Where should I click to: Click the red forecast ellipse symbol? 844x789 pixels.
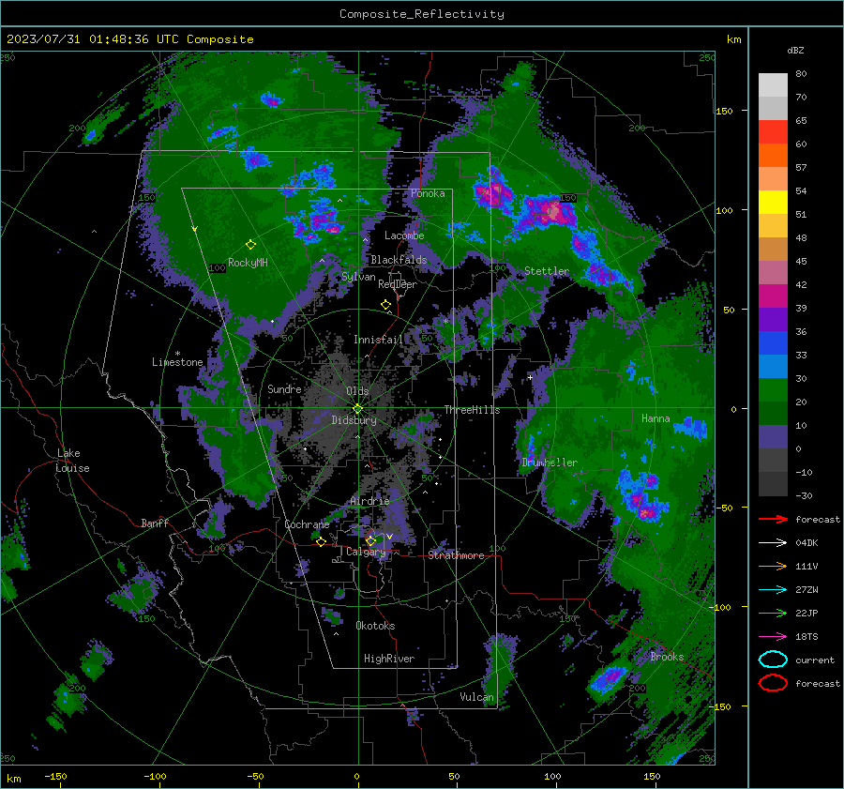(x=773, y=683)
